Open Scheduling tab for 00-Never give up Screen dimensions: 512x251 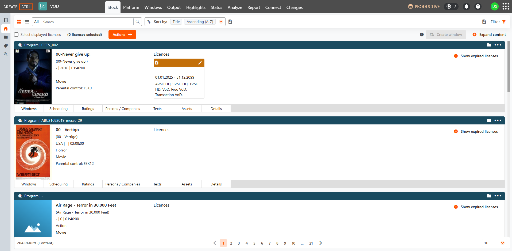(59, 109)
